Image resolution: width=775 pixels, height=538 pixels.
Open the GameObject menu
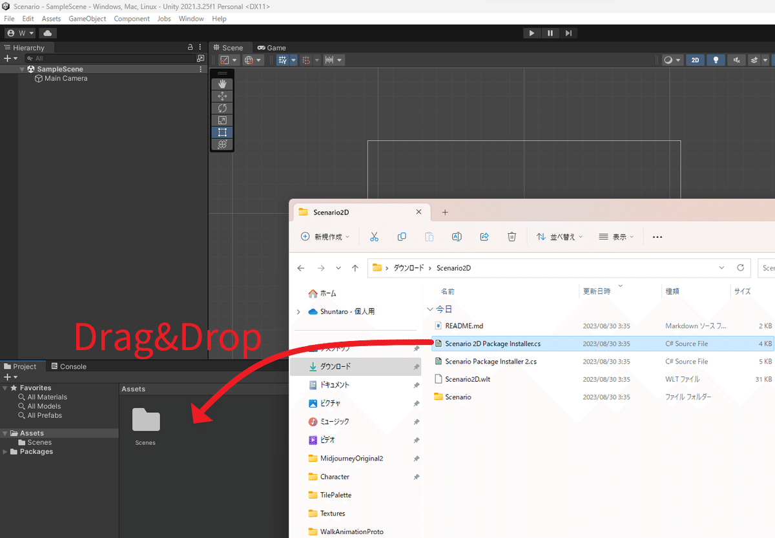click(87, 19)
